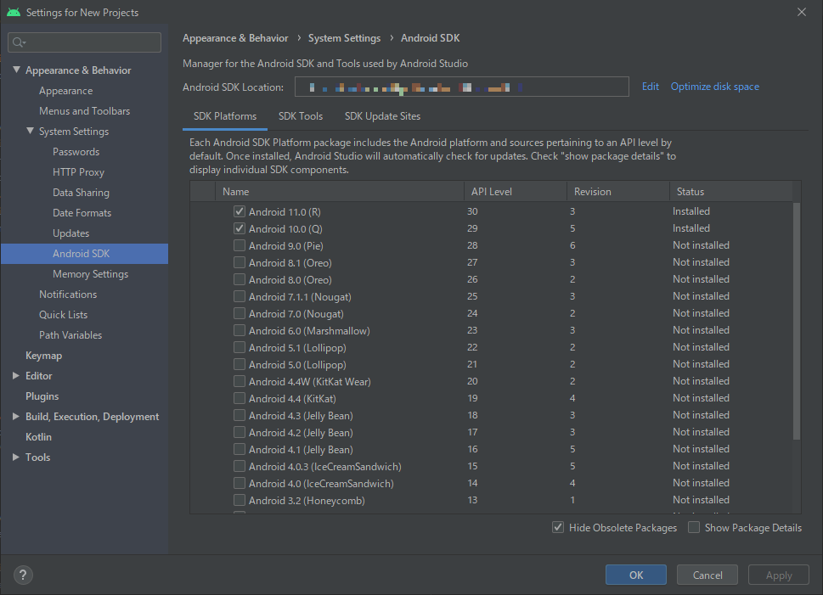
Task: Open Data Sharing settings
Action: (81, 193)
